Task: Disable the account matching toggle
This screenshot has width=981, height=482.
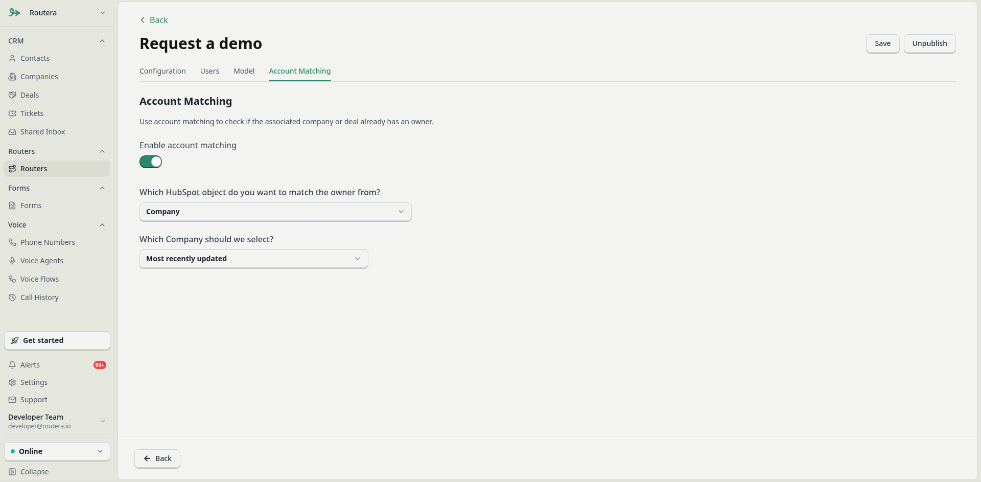Action: [x=151, y=162]
